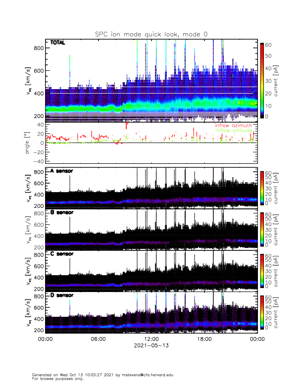This screenshot has width=303, height=392.
Task: Click the B sensor color bar
Action: pos(263,229)
